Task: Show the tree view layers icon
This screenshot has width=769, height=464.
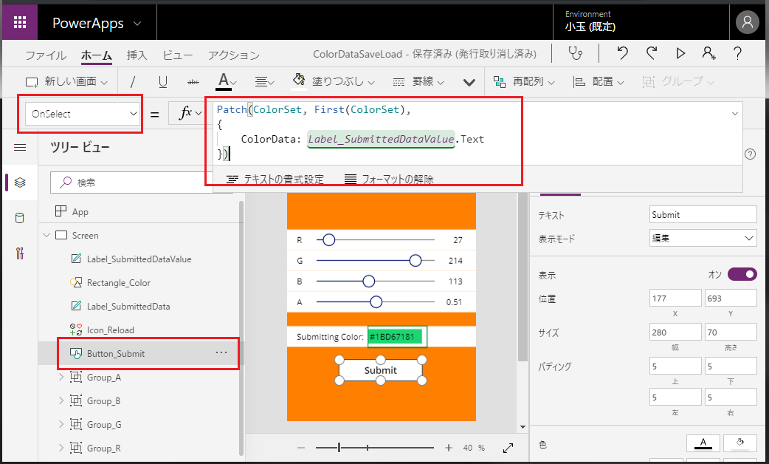Action: coord(20,182)
